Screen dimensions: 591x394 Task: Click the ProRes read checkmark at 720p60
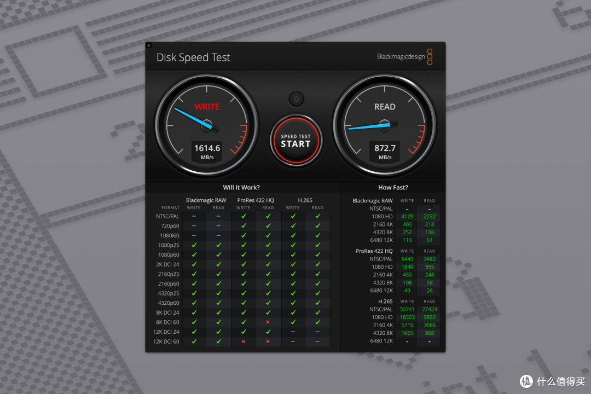point(268,226)
